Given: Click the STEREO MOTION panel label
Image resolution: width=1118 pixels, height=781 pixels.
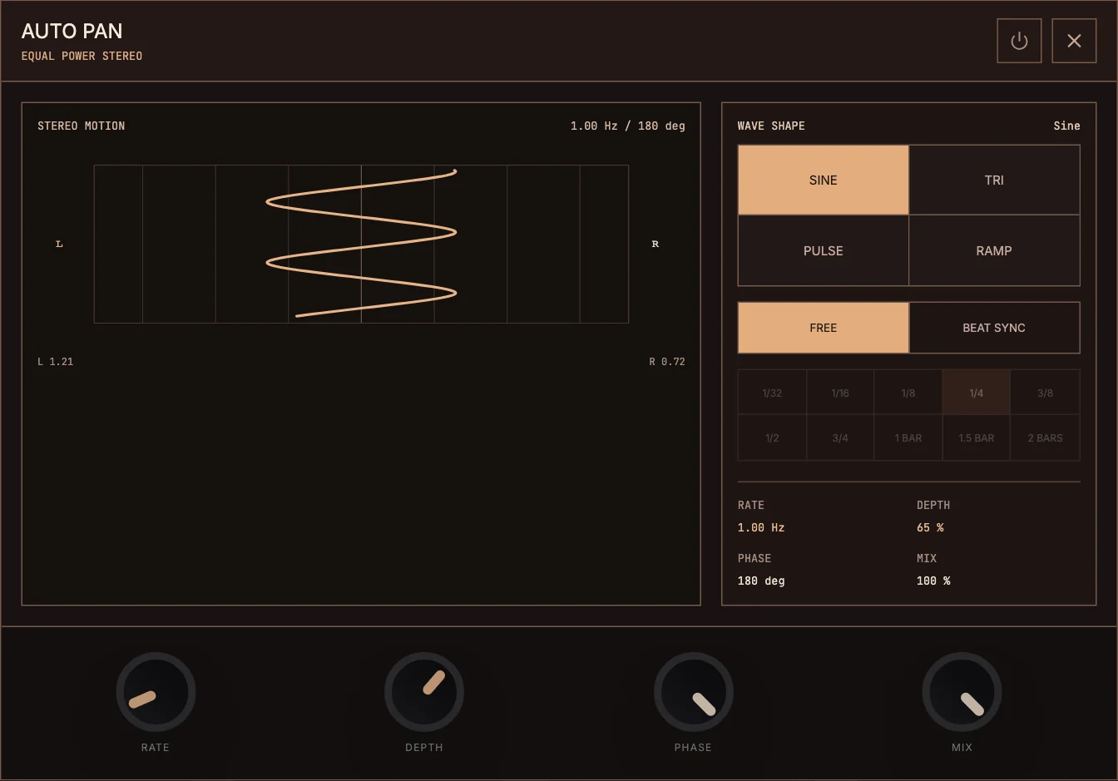Looking at the screenshot, I should (82, 126).
